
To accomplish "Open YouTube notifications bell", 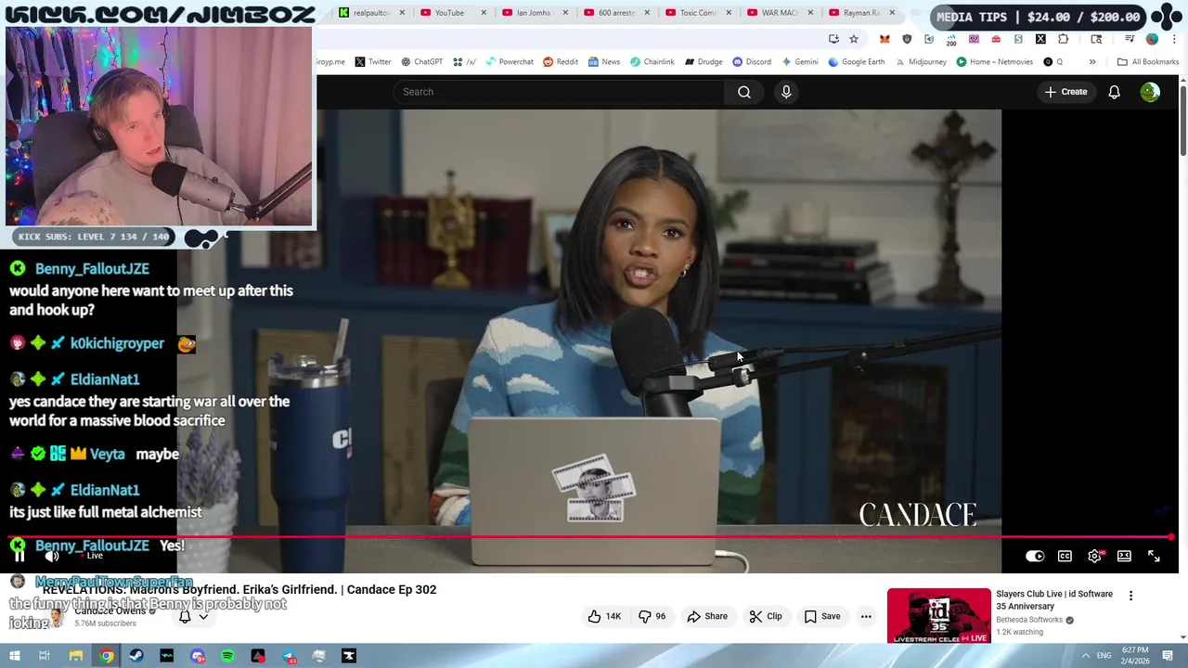I will click(x=1115, y=92).
